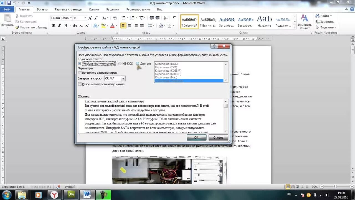Open Изменить стили menu

(305, 22)
